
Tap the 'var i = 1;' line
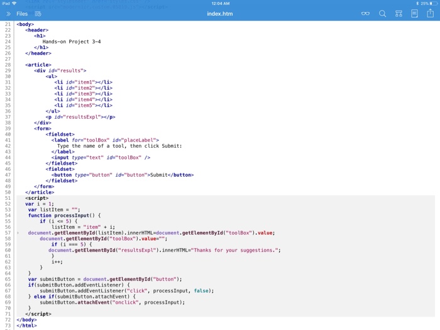(40, 204)
